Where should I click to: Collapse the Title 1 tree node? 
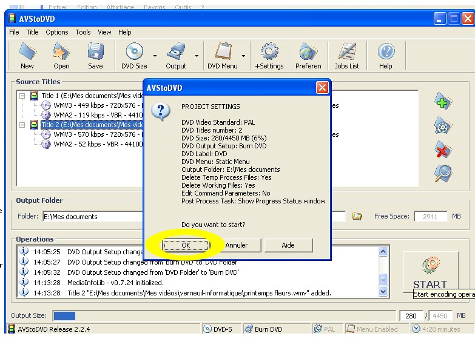click(22, 96)
